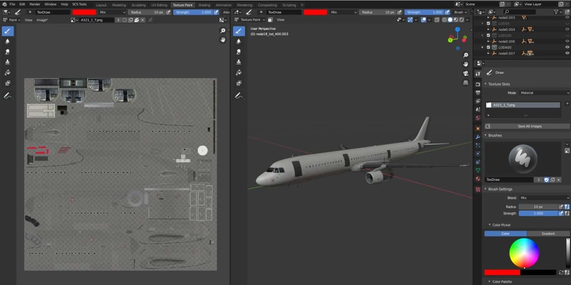Switch to the Shading workspace tab

click(204, 5)
